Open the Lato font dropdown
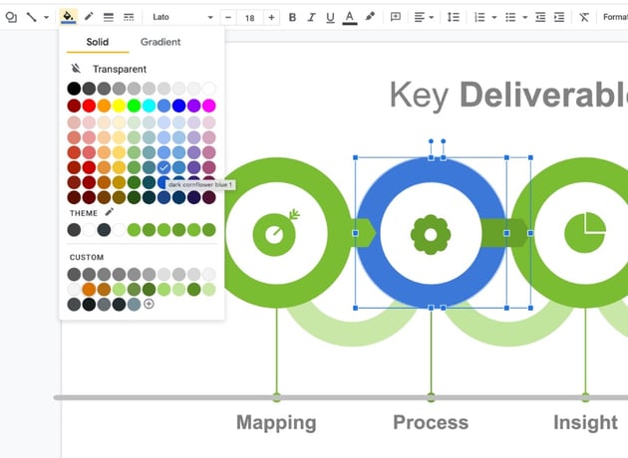628x458 pixels. [182, 17]
